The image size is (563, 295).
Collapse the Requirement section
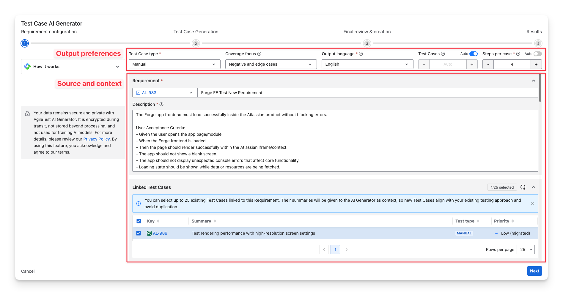534,81
